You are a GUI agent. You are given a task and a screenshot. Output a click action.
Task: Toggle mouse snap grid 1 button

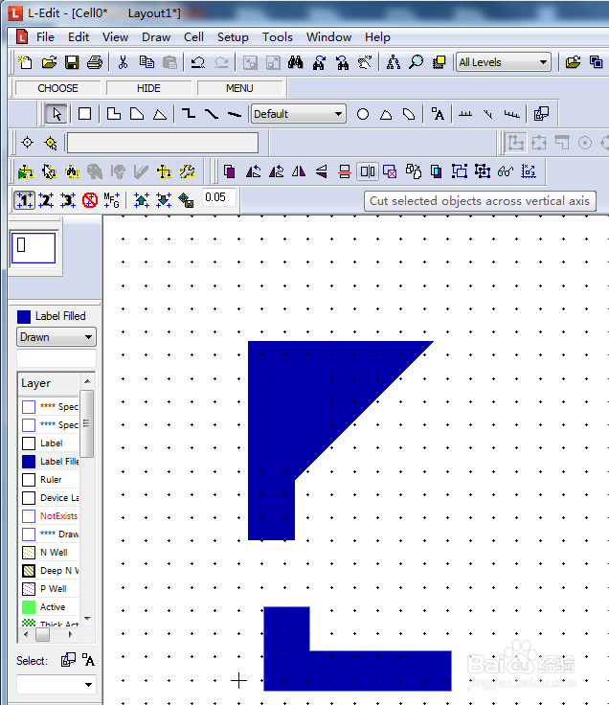point(24,199)
